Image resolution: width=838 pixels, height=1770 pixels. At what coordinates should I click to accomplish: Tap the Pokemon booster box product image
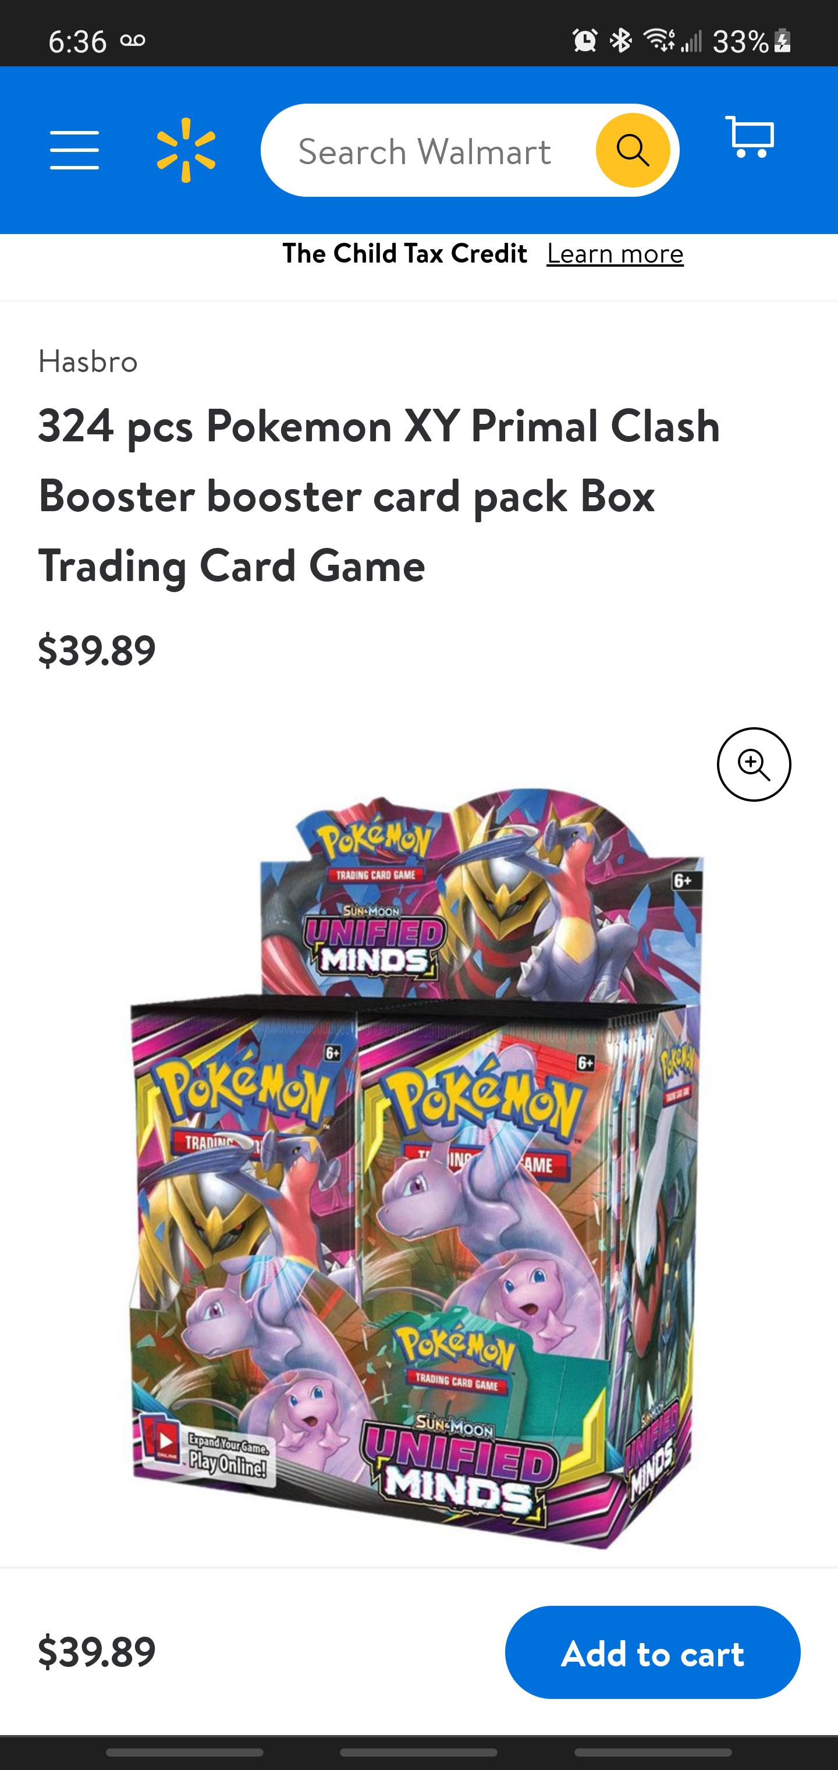pyautogui.click(x=417, y=1168)
